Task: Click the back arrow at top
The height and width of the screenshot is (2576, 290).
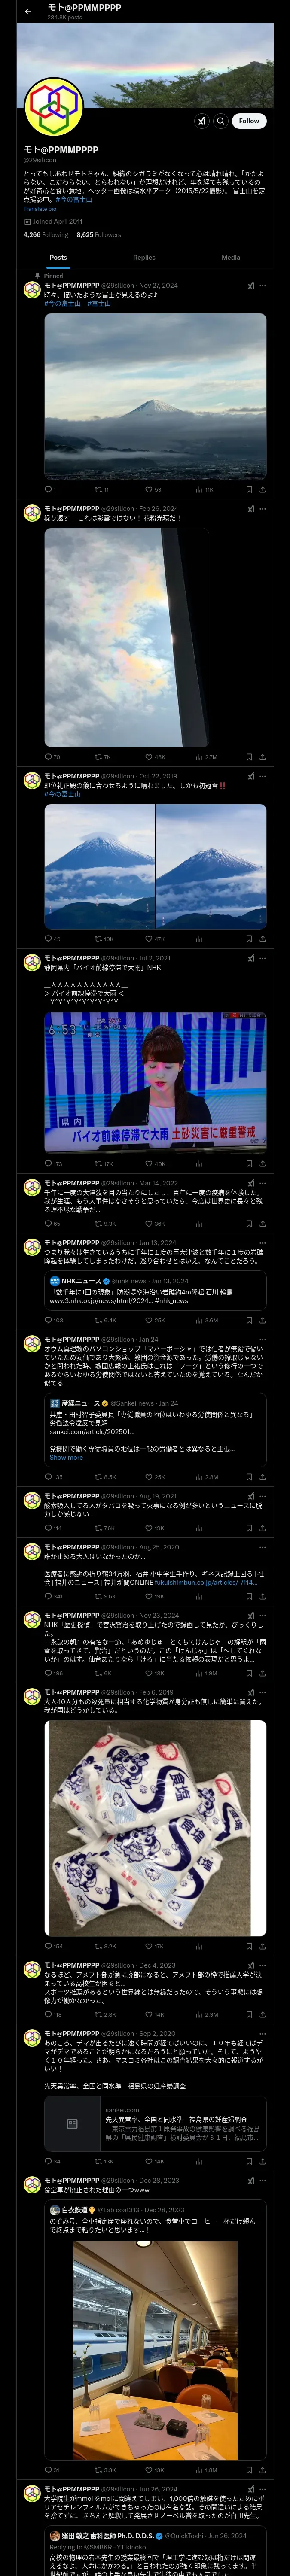Action: [x=28, y=11]
